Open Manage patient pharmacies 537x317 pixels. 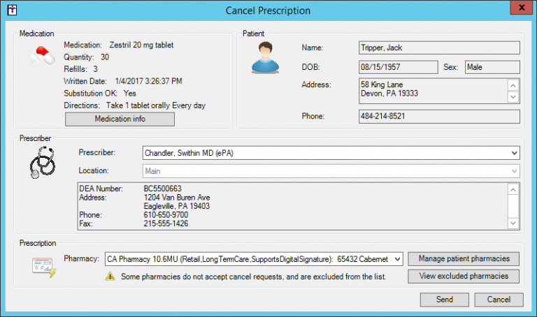(464, 258)
